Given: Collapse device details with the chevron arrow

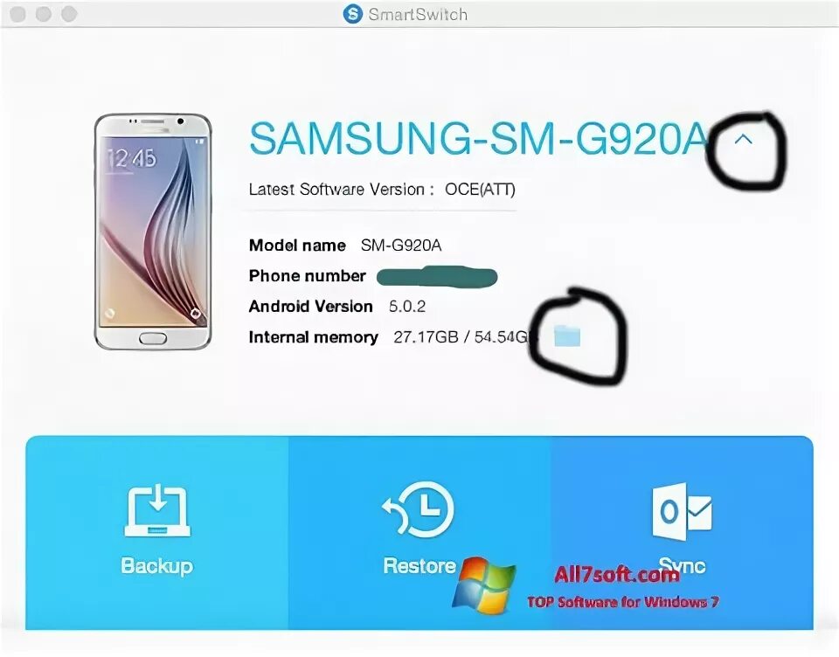Looking at the screenshot, I should pyautogui.click(x=744, y=140).
